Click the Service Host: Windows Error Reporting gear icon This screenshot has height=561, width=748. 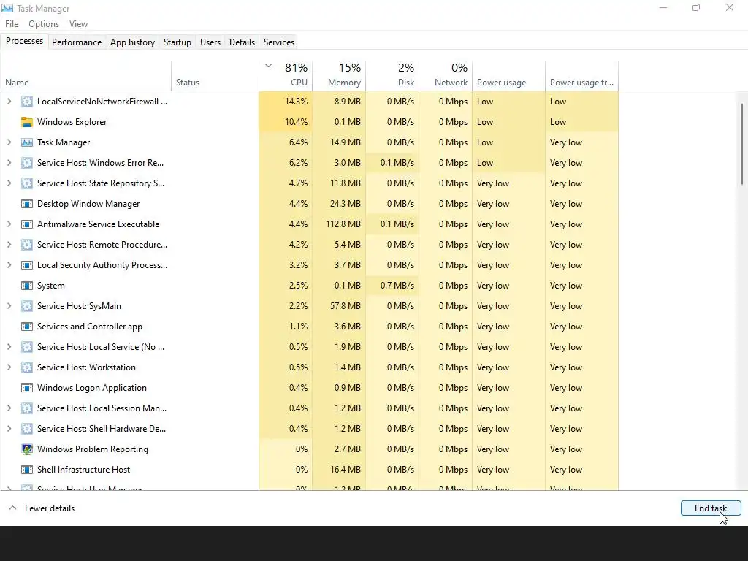[27, 163]
